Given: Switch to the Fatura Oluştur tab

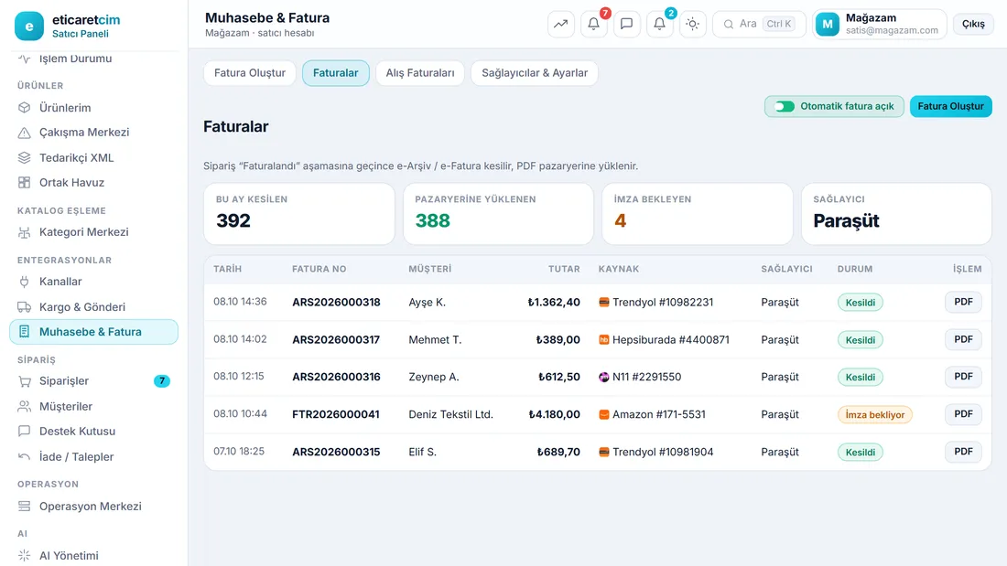Looking at the screenshot, I should pyautogui.click(x=250, y=73).
